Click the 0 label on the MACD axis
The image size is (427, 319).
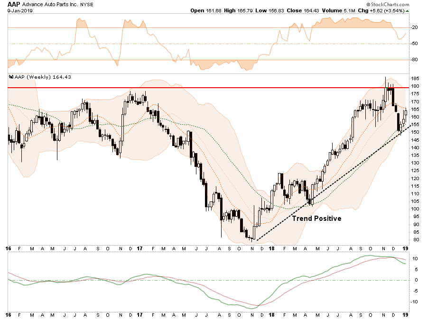tap(417, 280)
